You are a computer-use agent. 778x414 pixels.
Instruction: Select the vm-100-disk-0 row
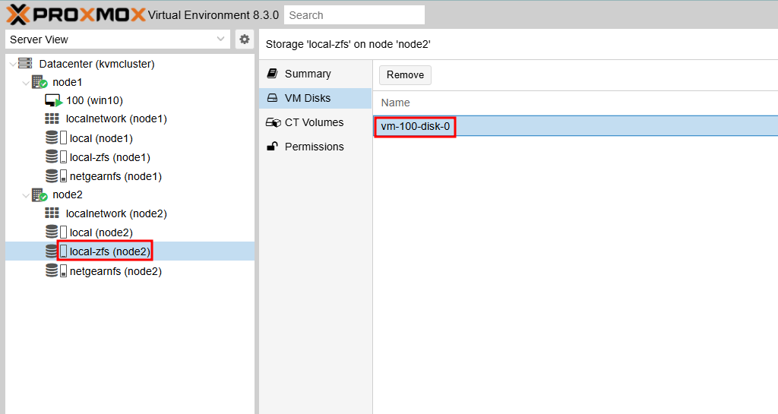[576, 126]
